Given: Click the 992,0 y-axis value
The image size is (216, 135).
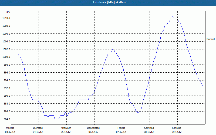Looking at the screenshot, I should [x=6, y=88].
